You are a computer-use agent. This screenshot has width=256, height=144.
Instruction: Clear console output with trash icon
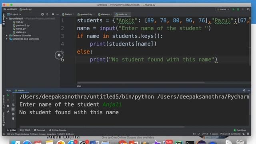13,118
